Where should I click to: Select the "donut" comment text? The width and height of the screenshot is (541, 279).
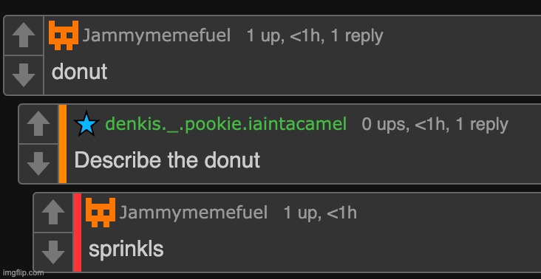pyautogui.click(x=79, y=72)
